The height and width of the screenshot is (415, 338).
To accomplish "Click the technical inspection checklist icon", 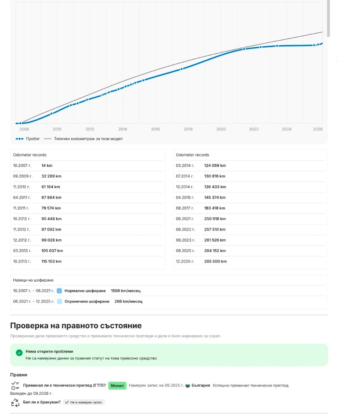I will click(x=15, y=385).
